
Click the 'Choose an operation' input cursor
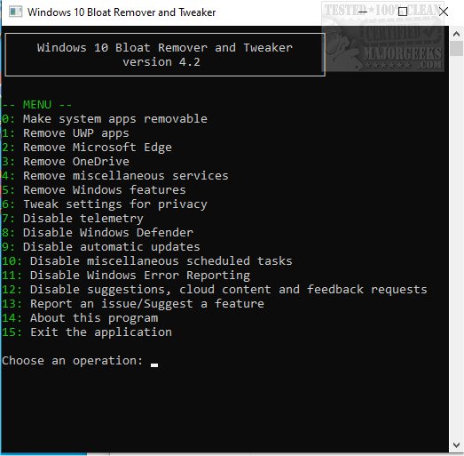(x=154, y=365)
